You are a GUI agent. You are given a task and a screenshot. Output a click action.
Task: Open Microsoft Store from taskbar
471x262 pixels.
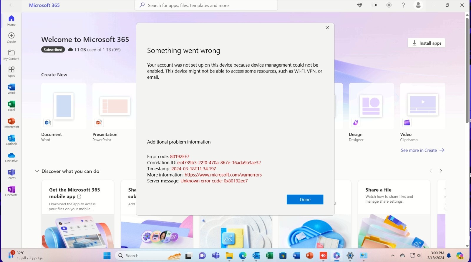coord(283,256)
